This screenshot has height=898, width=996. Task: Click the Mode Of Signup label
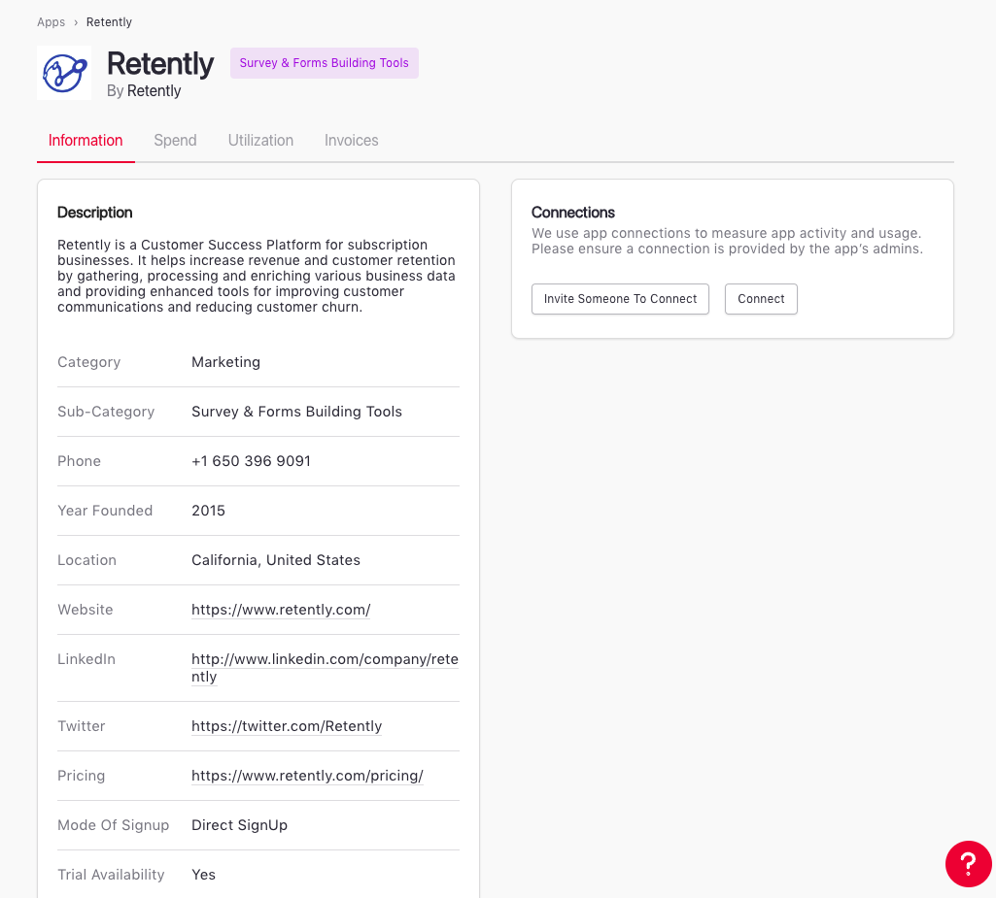pyautogui.click(x=113, y=825)
